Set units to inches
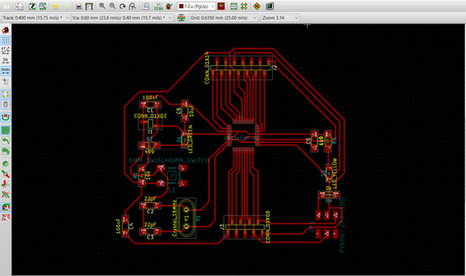Image resolution: width=466 pixels, height=276 pixels. pyautogui.click(x=5, y=61)
